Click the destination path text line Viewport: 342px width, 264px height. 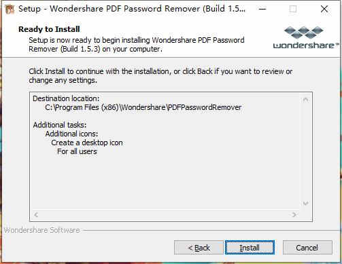click(x=143, y=107)
